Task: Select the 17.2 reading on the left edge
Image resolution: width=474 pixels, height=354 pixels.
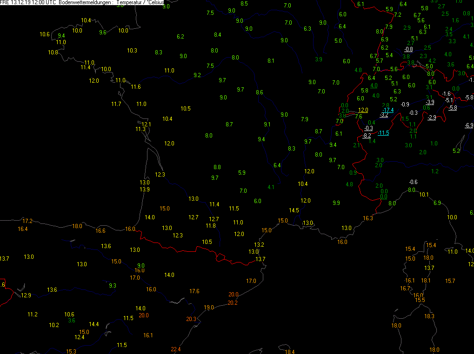Action: tap(27, 221)
